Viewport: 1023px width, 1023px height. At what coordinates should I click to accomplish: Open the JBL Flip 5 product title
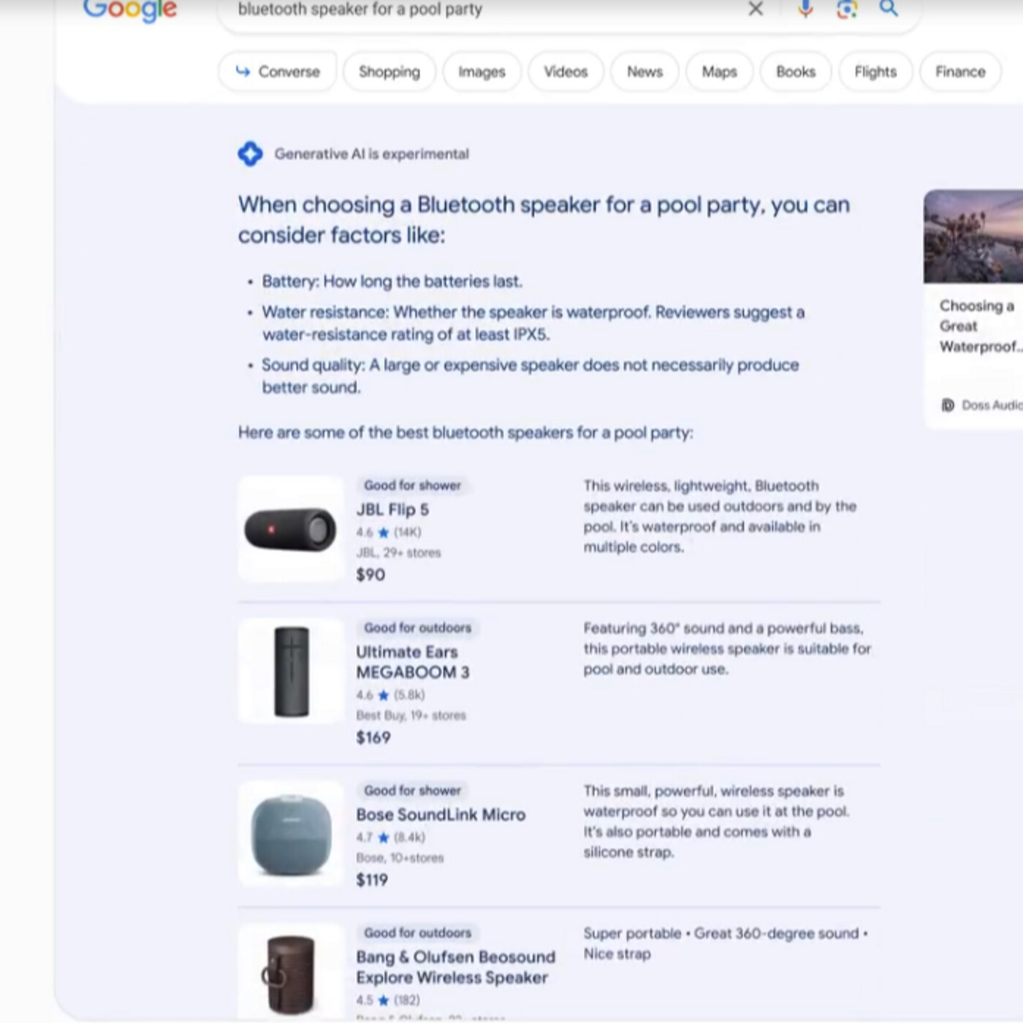coord(392,509)
